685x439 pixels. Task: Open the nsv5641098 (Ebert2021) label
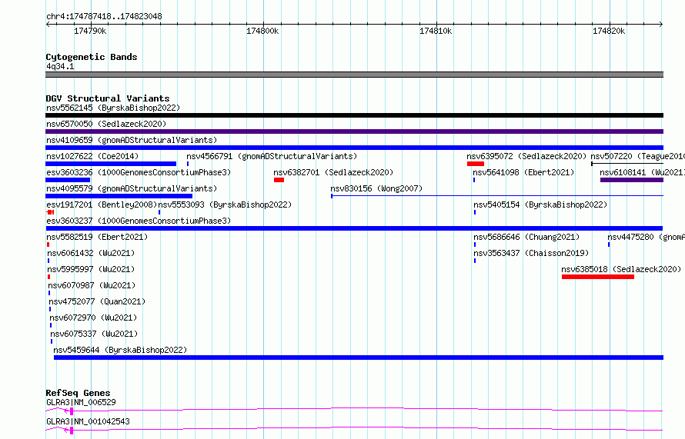coord(523,172)
